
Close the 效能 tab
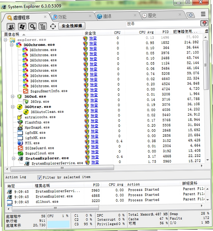pos(90,16)
